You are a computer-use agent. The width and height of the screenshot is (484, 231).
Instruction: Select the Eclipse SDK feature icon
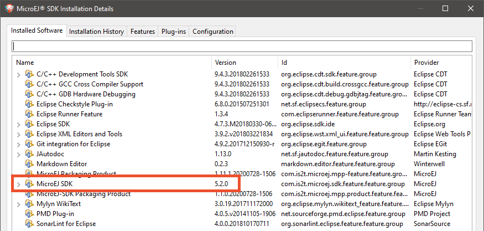coord(29,124)
